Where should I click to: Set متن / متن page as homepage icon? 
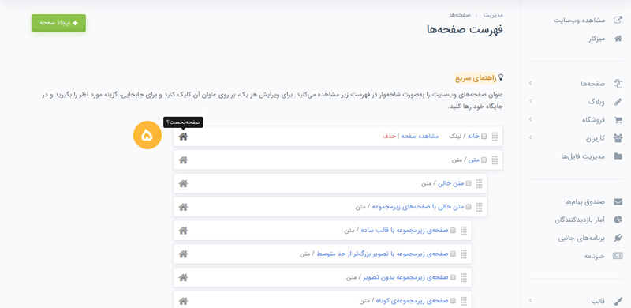click(x=183, y=160)
